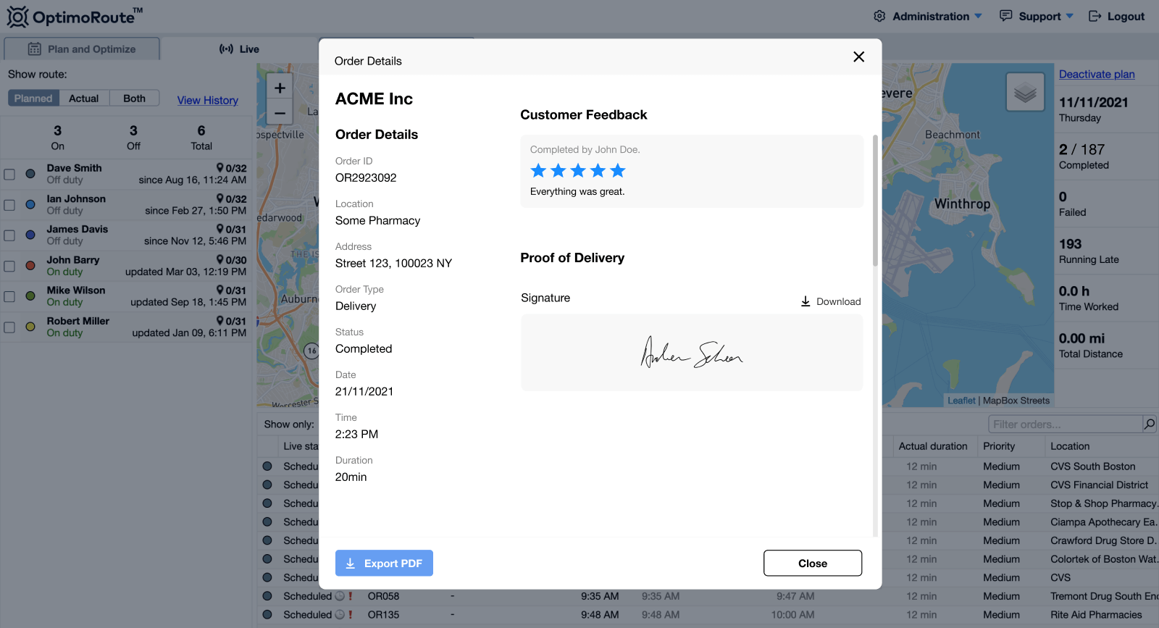Check the Dave Smith driver checkbox
The image size is (1159, 628).
(9, 174)
